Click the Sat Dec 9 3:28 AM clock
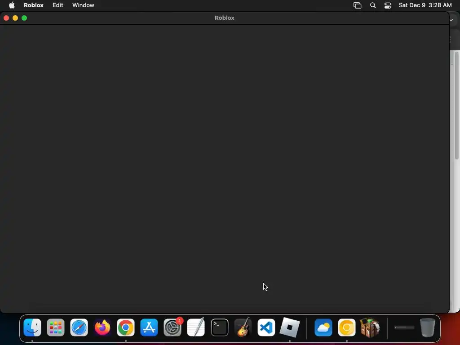 pos(425,5)
